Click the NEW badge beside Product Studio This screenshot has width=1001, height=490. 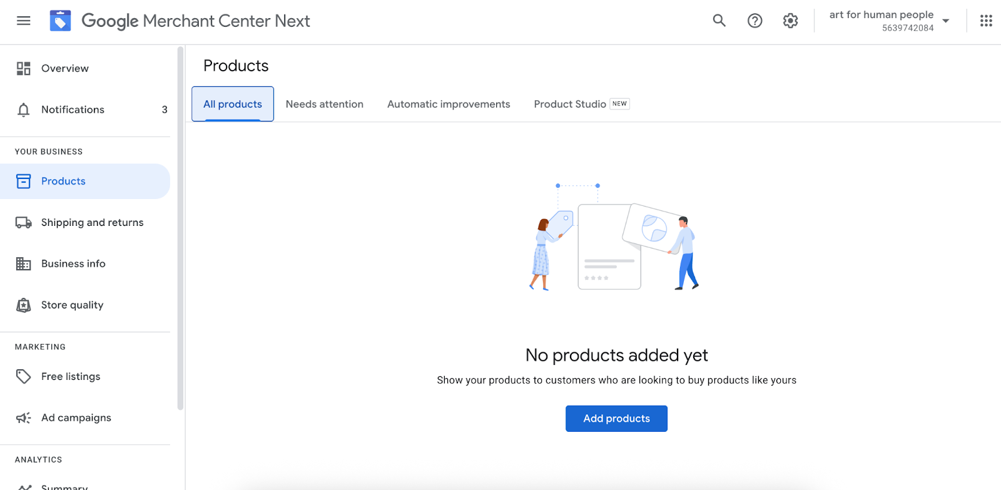pyautogui.click(x=620, y=104)
